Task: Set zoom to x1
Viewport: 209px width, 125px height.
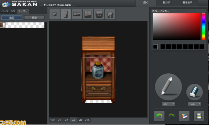Action: coord(59,120)
